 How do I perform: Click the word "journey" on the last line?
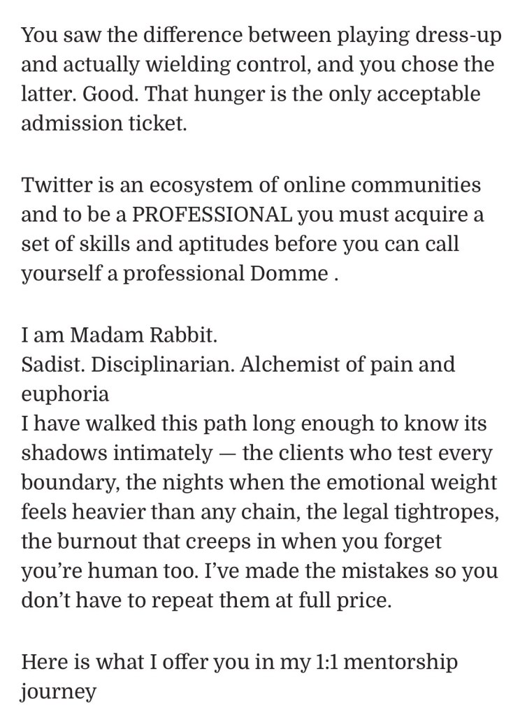click(58, 691)
